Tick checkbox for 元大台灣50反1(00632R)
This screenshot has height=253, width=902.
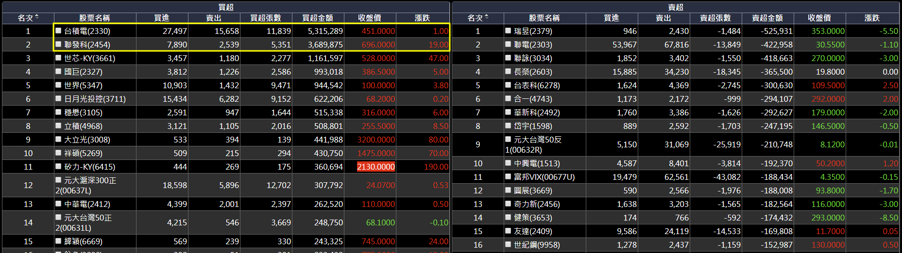click(508, 139)
